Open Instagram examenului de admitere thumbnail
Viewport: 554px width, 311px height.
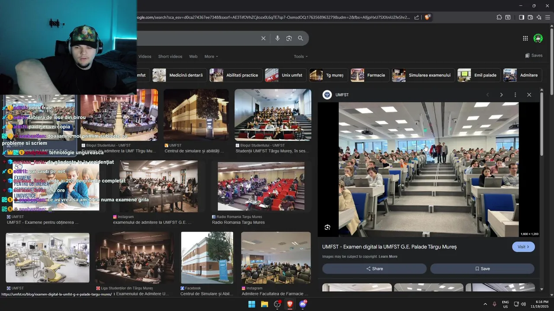[x=158, y=187]
